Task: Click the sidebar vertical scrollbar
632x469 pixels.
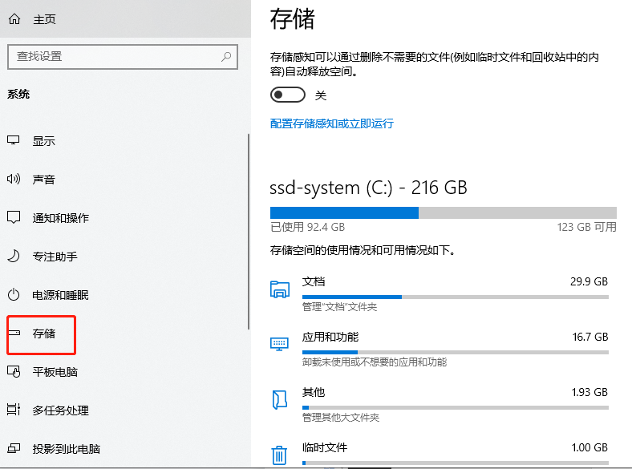Action: (x=248, y=231)
